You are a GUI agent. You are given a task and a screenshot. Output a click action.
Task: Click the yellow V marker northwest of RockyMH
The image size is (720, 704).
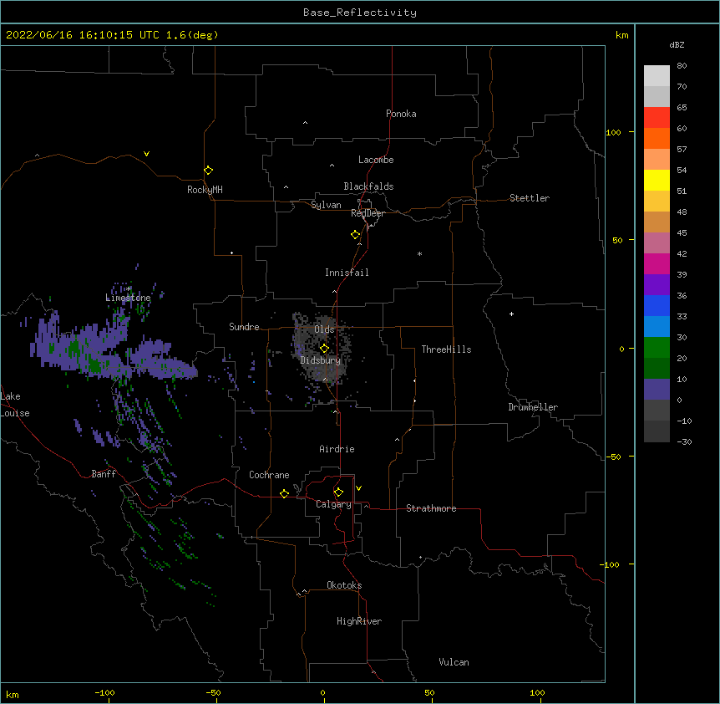click(x=146, y=154)
